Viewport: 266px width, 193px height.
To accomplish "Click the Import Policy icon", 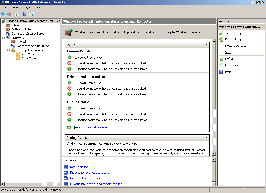I will [221, 33].
